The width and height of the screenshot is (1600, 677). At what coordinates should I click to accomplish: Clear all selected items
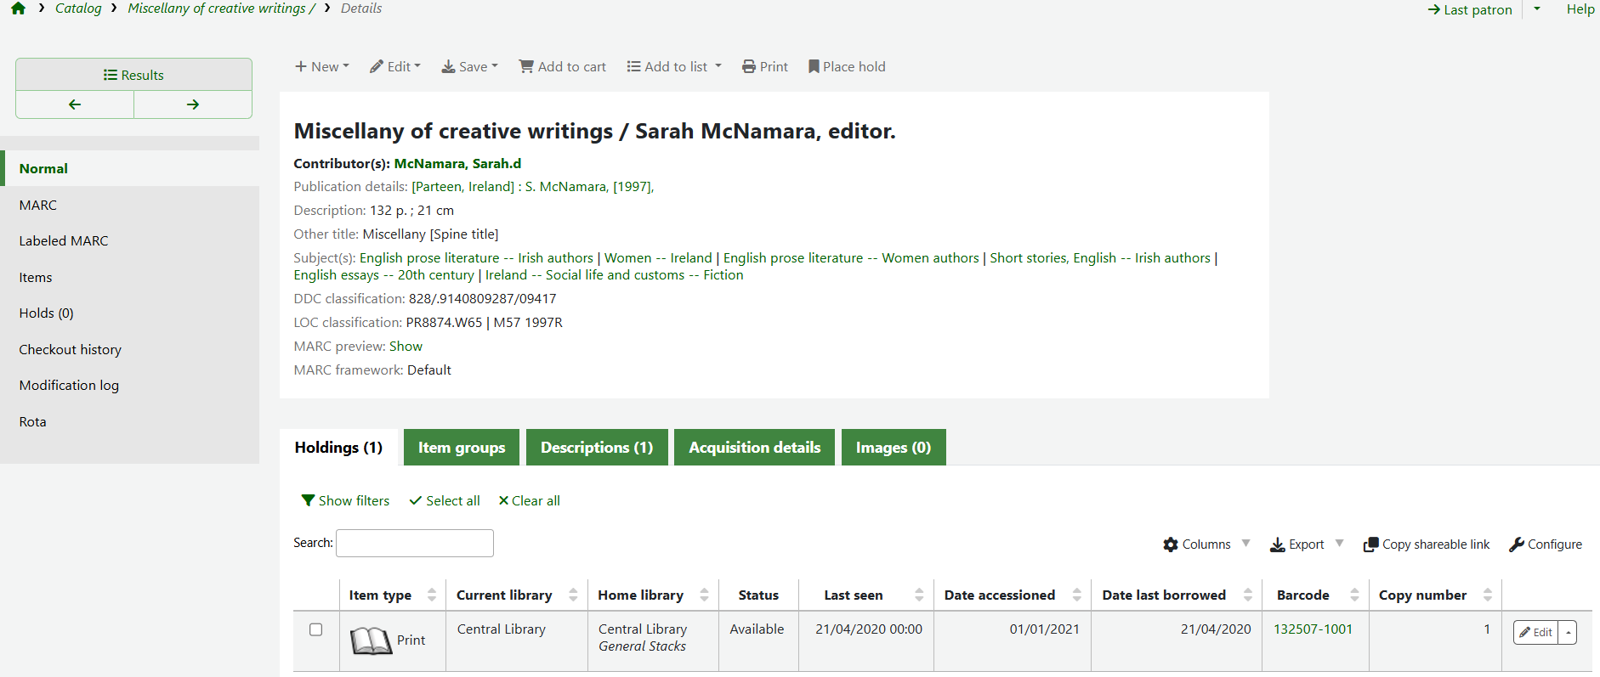529,500
